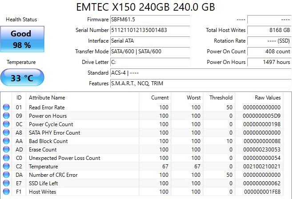Click the Interface field Serial ATA
The height and width of the screenshot is (199, 294).
point(150,41)
